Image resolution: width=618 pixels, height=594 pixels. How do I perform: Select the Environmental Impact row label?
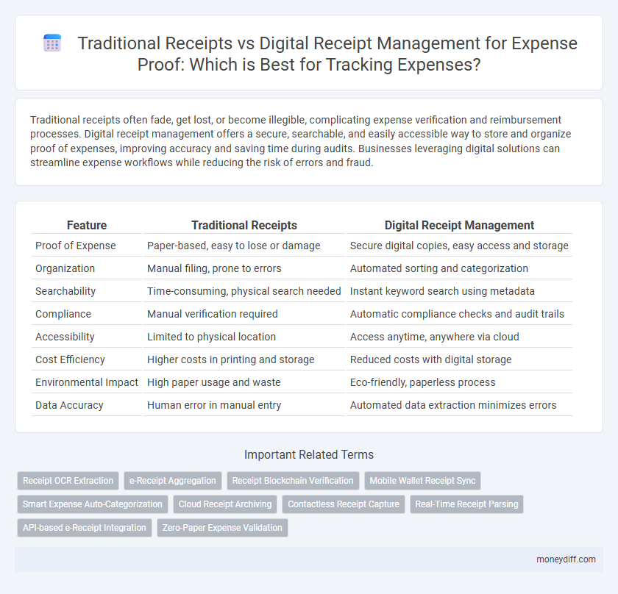tap(87, 382)
